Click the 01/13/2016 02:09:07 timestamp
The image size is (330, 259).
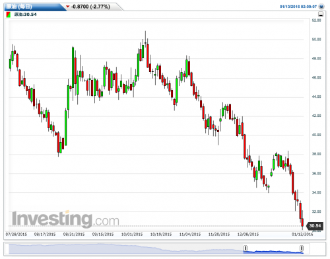(x=298, y=7)
